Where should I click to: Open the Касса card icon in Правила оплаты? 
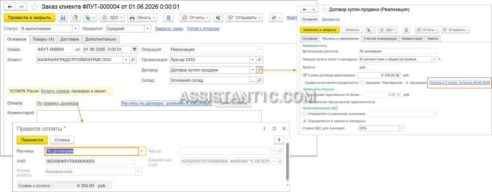[281, 151]
